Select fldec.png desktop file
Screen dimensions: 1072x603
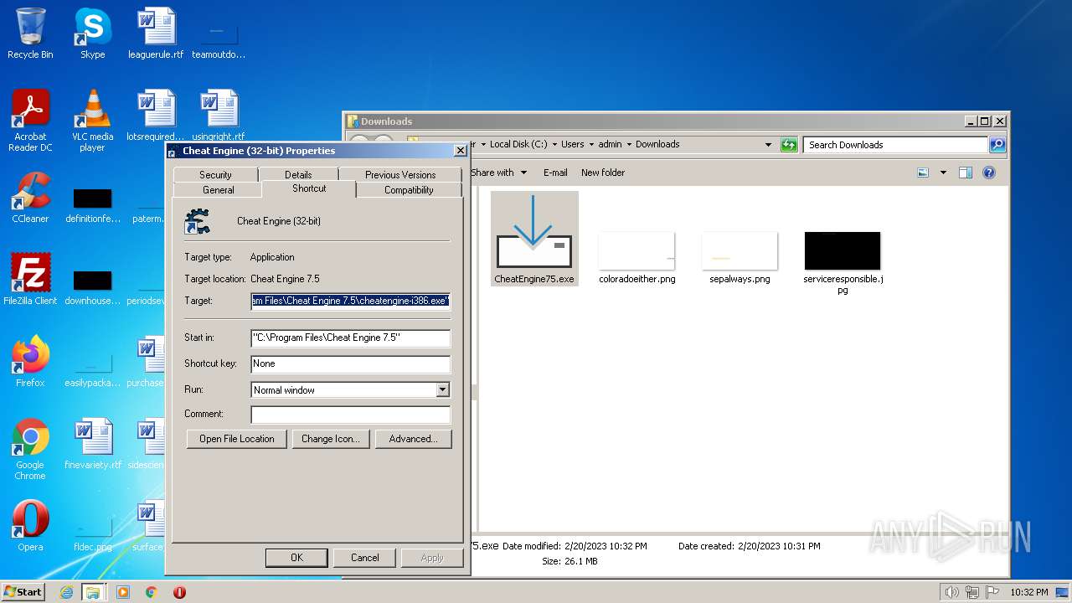92,534
